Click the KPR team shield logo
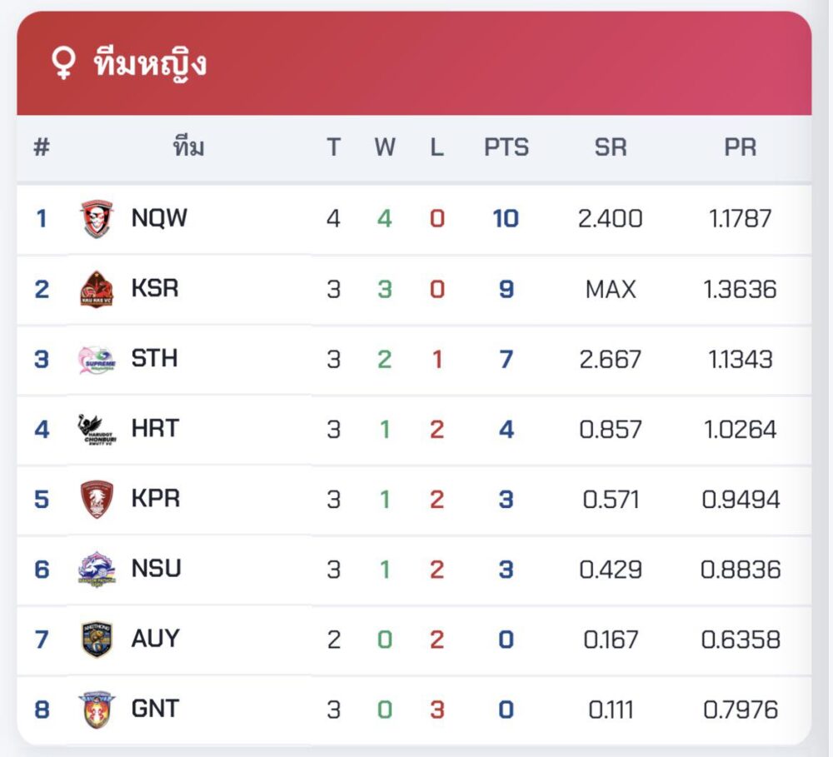833x757 pixels. click(97, 499)
